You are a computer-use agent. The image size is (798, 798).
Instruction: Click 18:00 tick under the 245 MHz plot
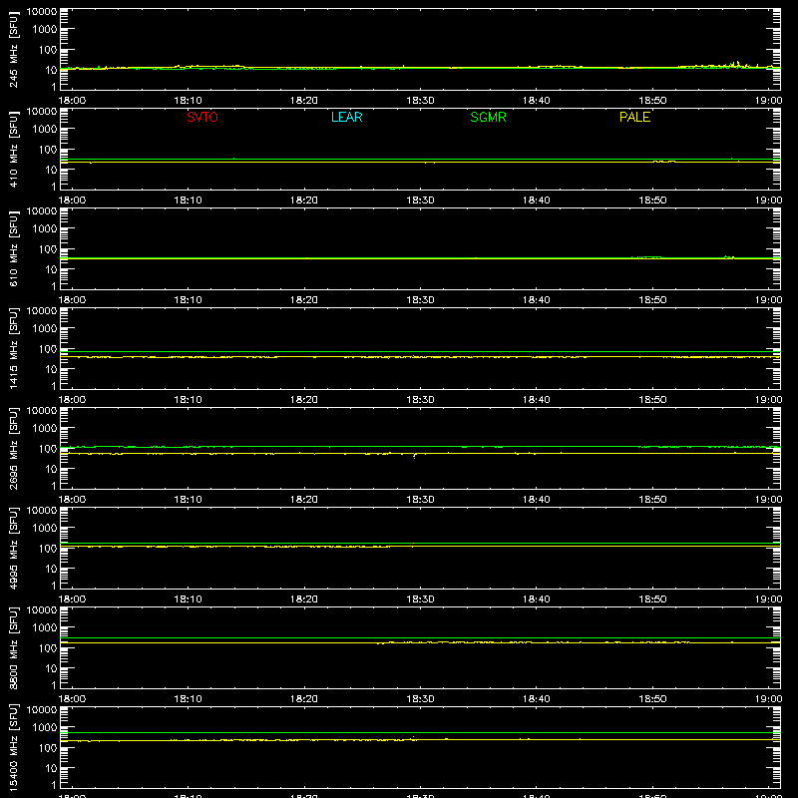point(72,101)
